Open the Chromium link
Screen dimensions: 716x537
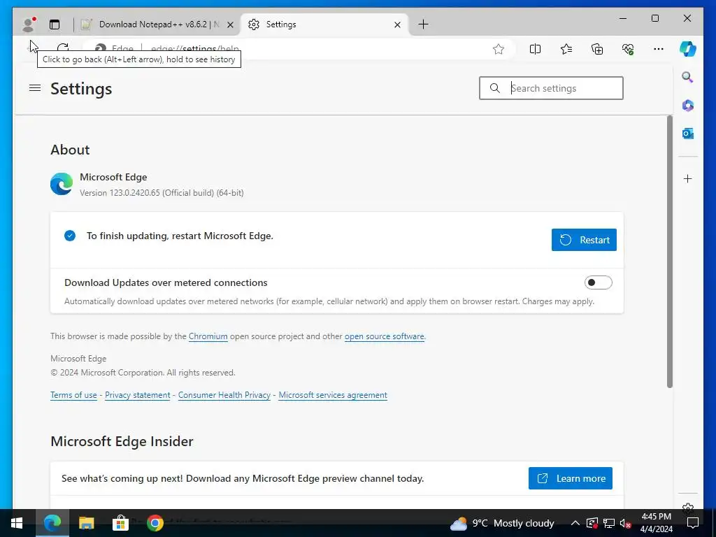(x=208, y=336)
